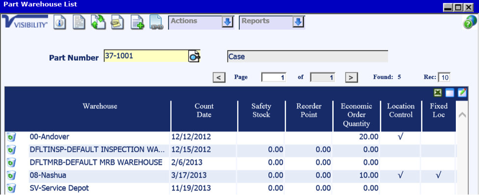The width and height of the screenshot is (479, 195).
Task: Sort by the Location Control column header
Action: (x=401, y=111)
